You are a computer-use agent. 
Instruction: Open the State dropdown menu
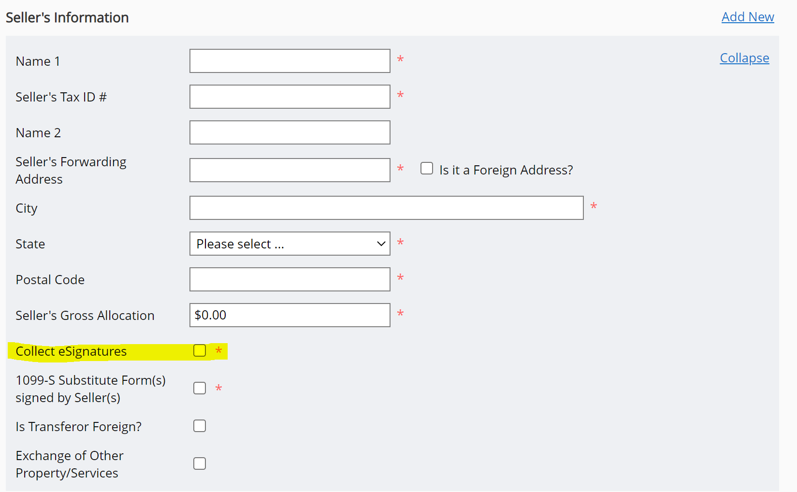[x=290, y=244]
